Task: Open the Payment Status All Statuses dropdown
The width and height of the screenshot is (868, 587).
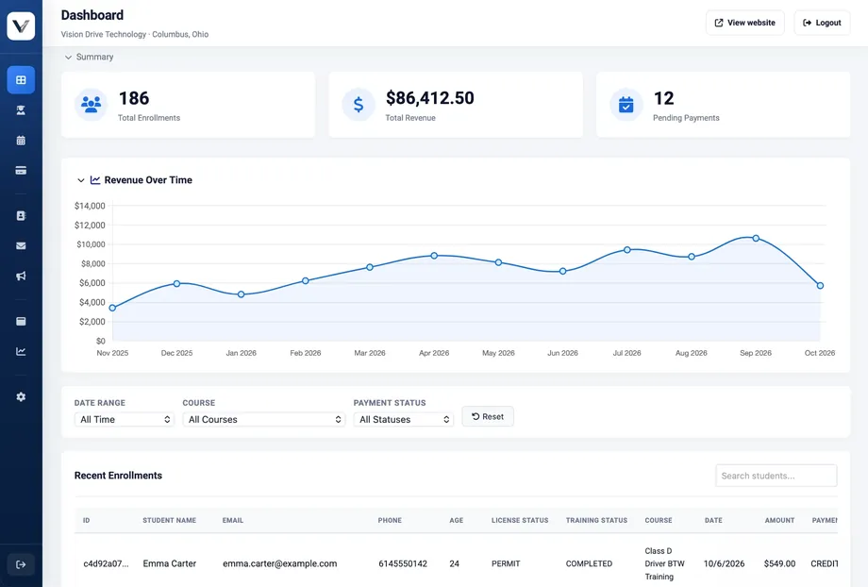Action: point(404,419)
